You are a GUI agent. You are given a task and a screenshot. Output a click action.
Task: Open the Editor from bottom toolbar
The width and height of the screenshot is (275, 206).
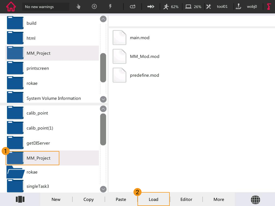tap(186, 199)
